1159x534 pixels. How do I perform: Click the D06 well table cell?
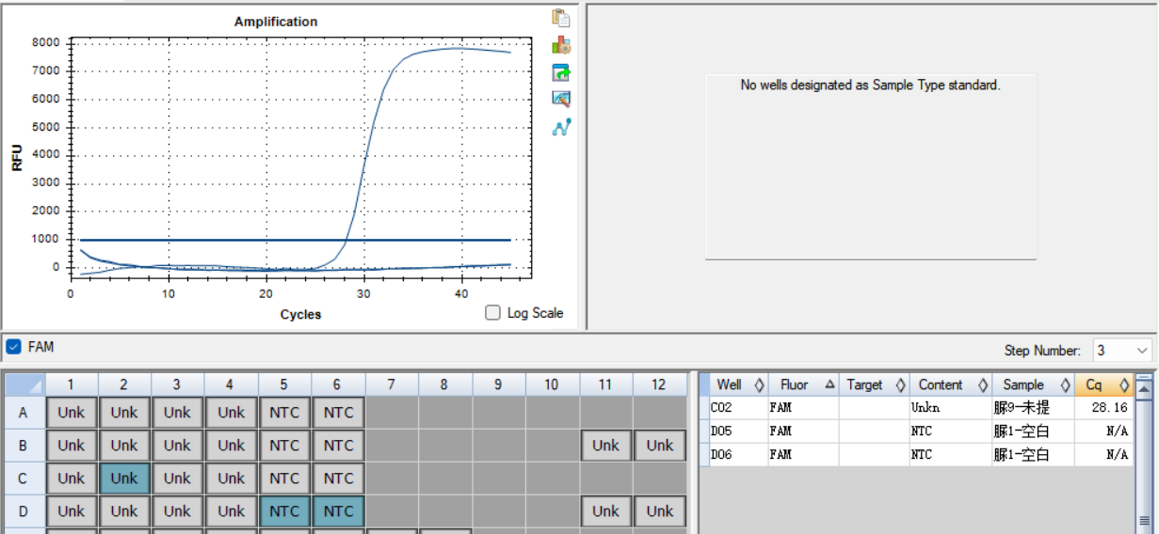coord(739,455)
